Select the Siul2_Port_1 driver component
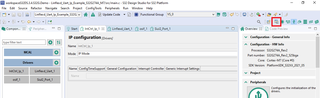320x98 pixels. point(45,80)
